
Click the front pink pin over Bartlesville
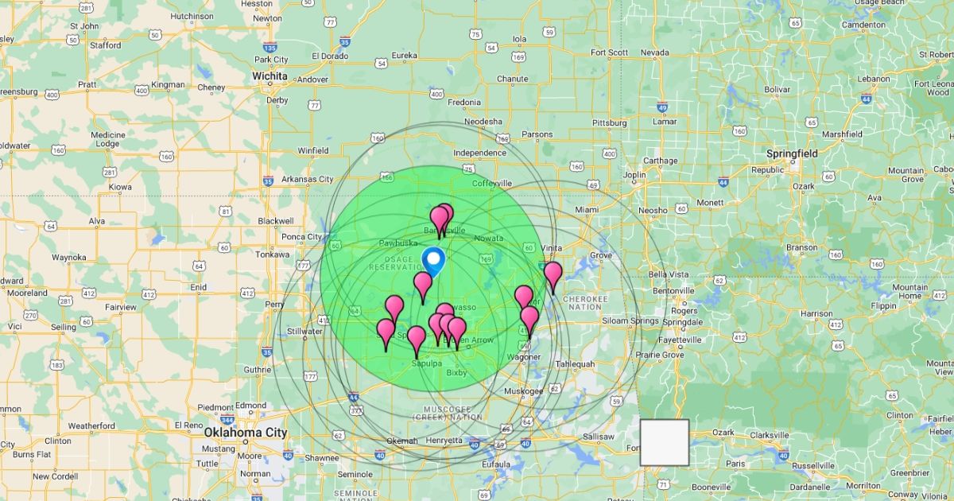tap(439, 222)
